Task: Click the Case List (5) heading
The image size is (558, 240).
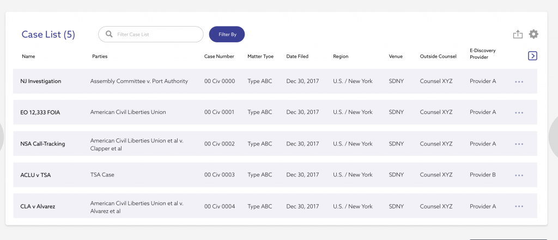Action: (48, 34)
